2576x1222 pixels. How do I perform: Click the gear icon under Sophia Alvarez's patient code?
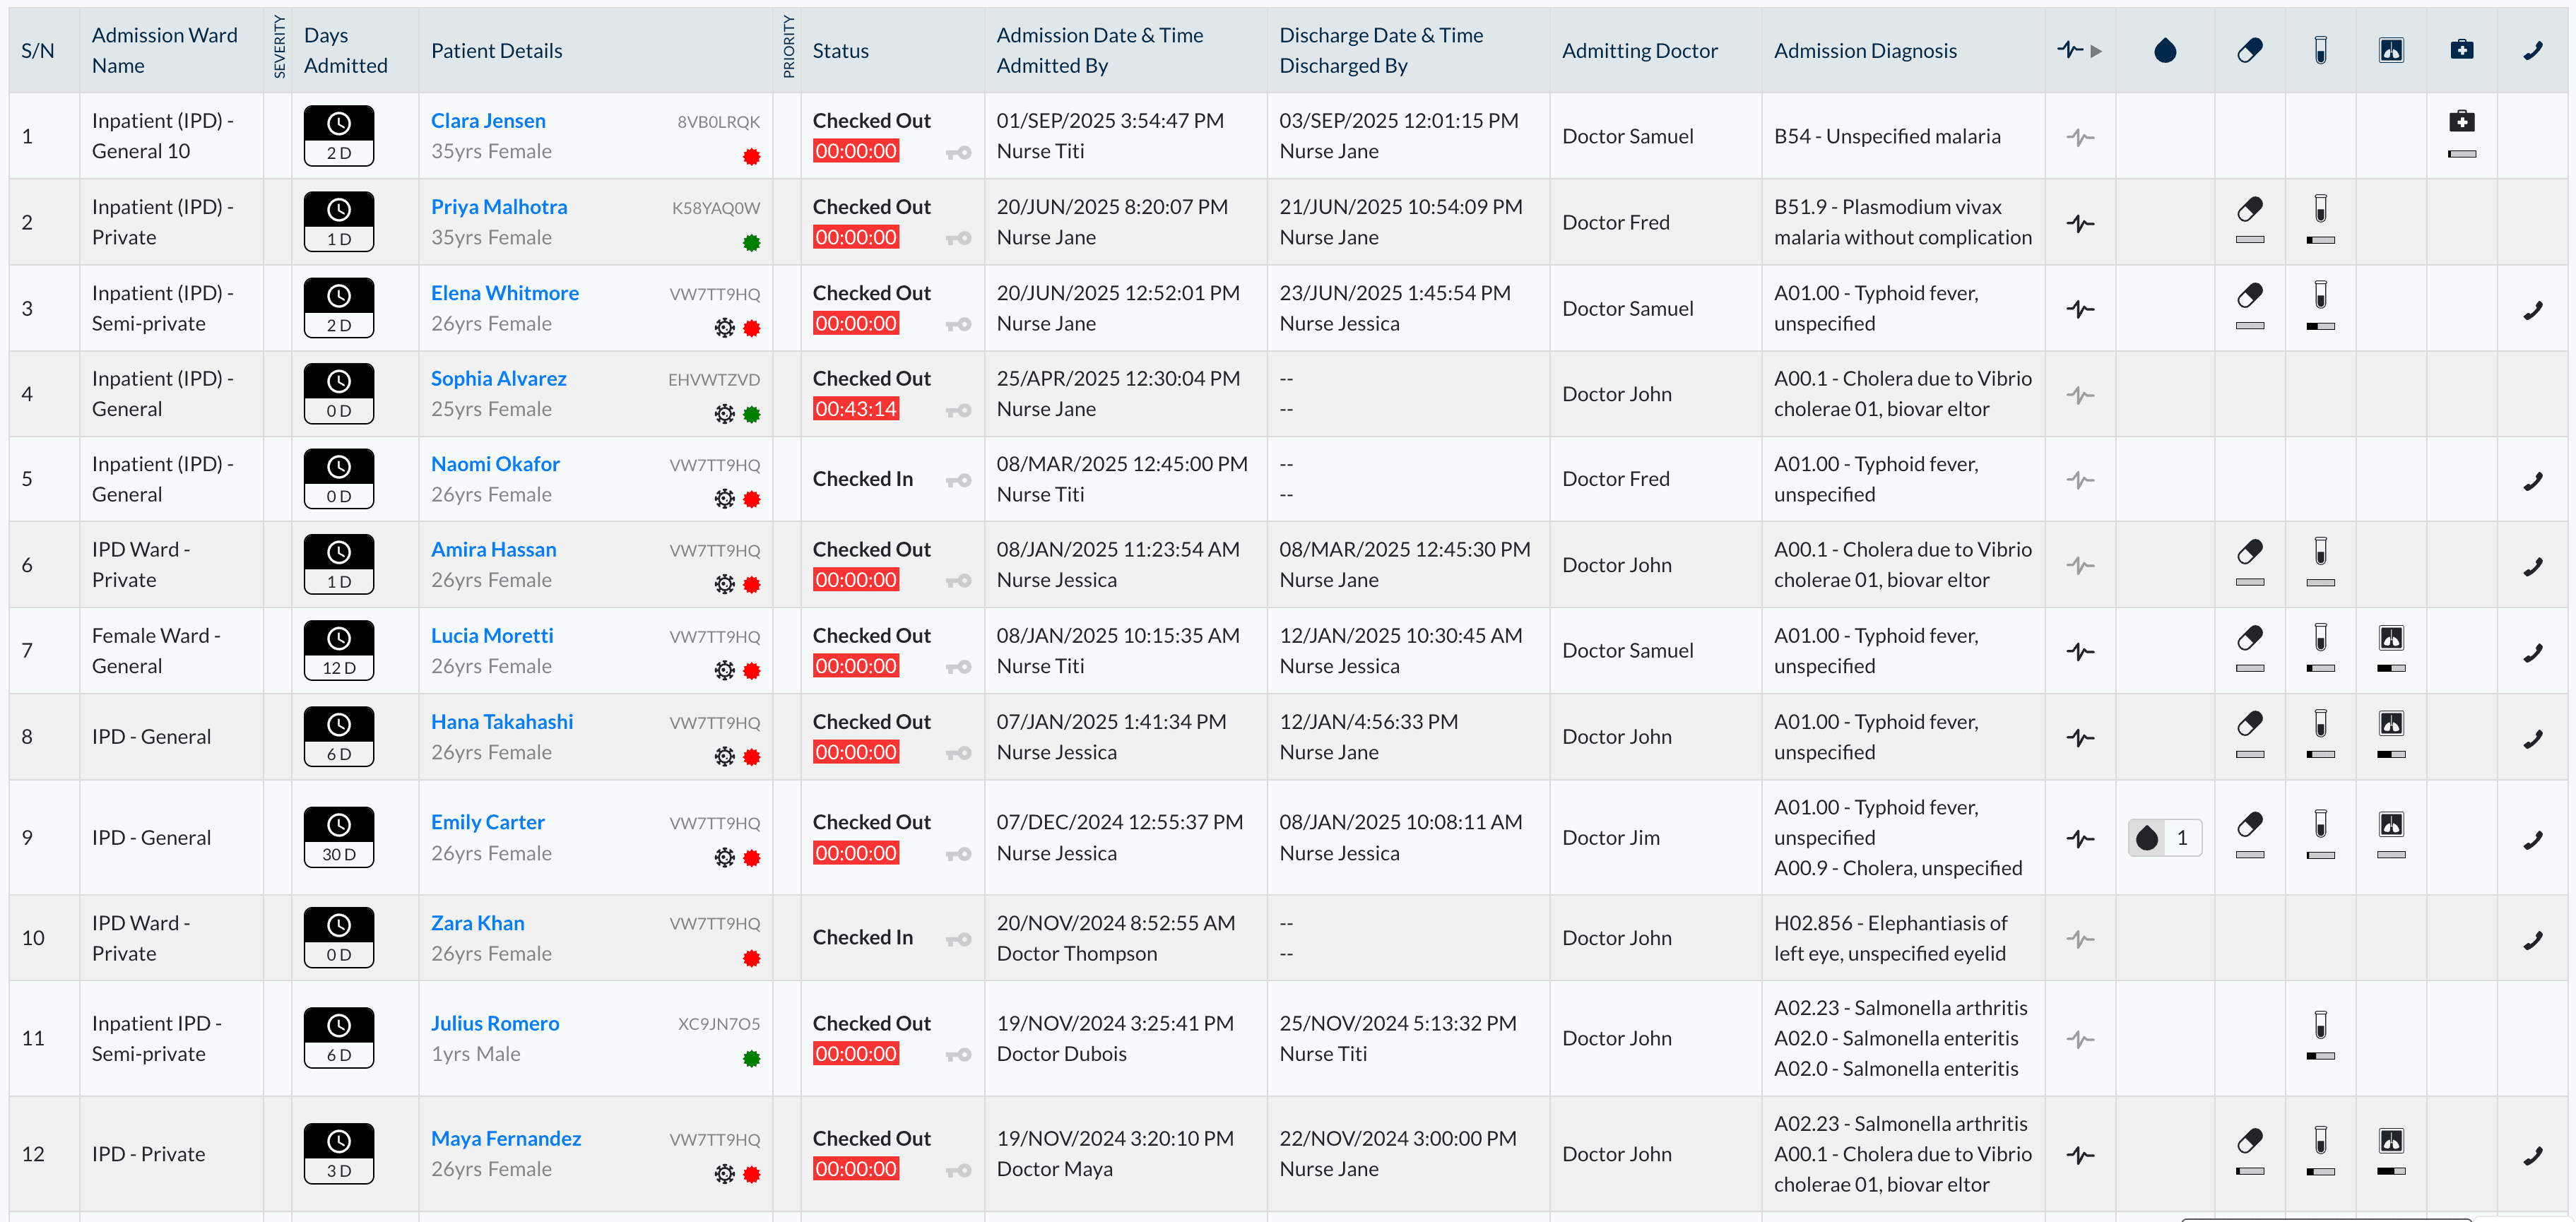pyautogui.click(x=724, y=414)
